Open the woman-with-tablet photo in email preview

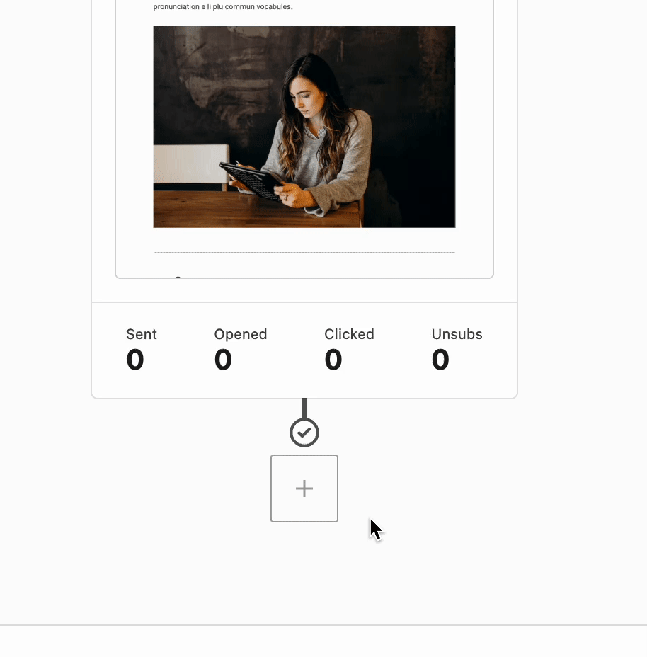(x=304, y=127)
